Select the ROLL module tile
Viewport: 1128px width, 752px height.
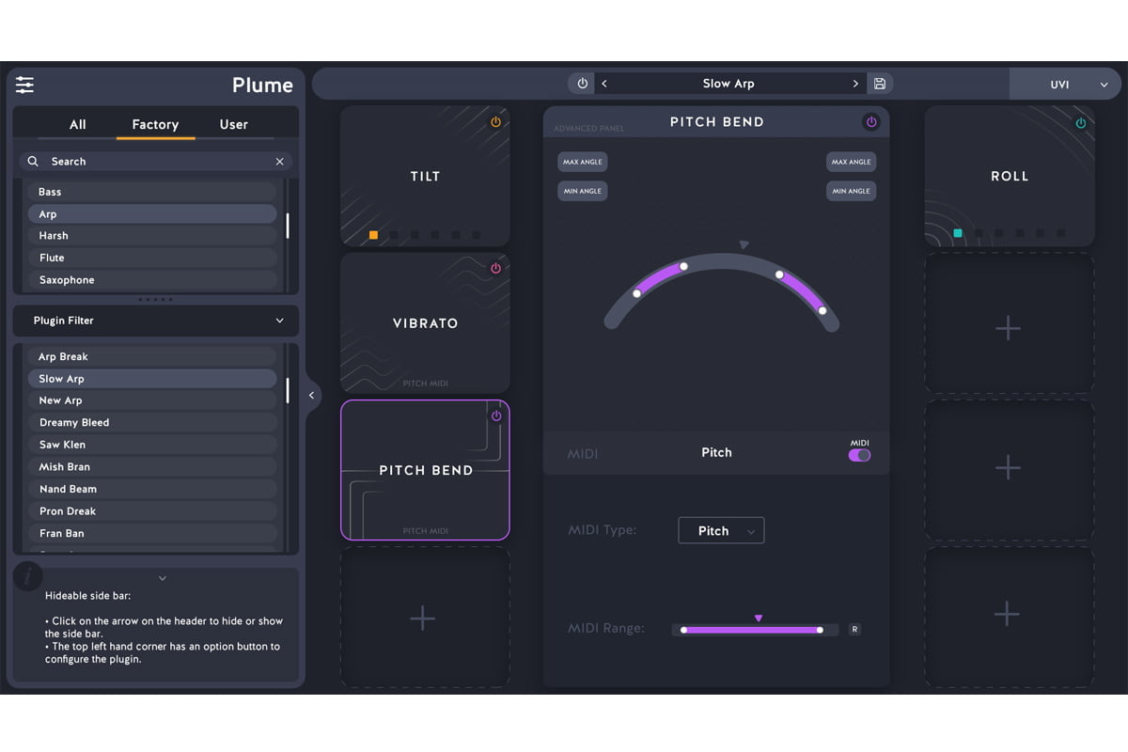(1010, 176)
